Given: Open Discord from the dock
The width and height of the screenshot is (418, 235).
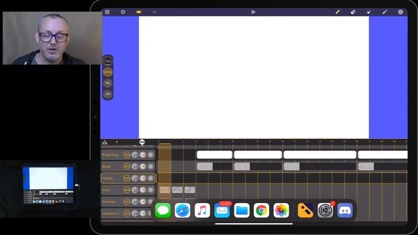Looking at the screenshot, I should pyautogui.click(x=345, y=210).
